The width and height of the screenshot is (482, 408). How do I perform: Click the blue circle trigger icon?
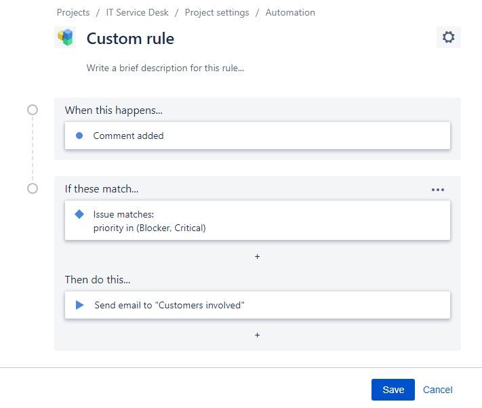coord(79,136)
